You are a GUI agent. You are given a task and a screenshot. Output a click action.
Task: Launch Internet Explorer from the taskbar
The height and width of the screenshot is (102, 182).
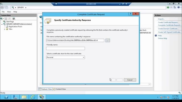(33, 97)
